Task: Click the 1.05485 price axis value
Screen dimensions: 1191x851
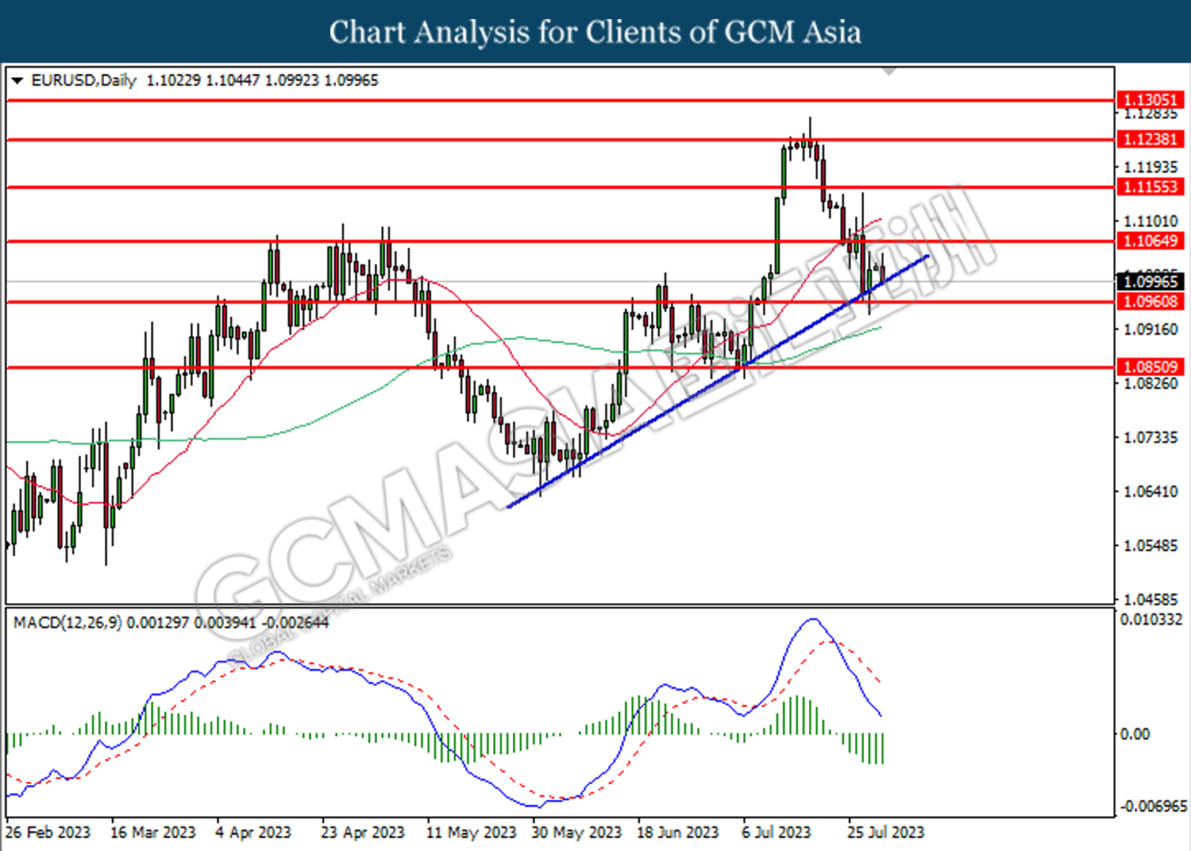Action: (x=1151, y=545)
